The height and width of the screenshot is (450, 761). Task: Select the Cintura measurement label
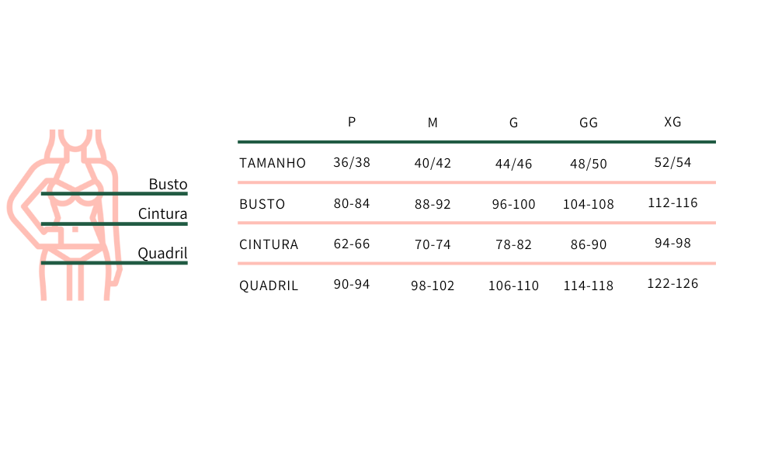pos(162,213)
